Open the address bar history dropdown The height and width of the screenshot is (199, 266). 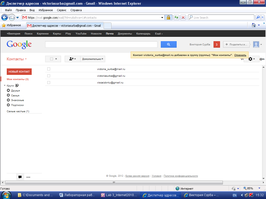coord(162,17)
